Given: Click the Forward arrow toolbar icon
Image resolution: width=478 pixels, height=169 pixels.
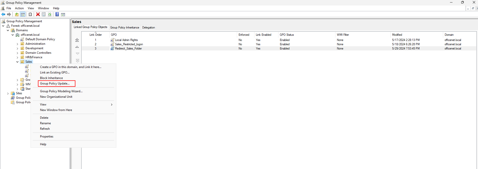Looking at the screenshot, I should point(9,14).
